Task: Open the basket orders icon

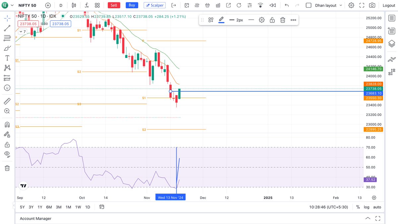Action: [x=208, y=5]
